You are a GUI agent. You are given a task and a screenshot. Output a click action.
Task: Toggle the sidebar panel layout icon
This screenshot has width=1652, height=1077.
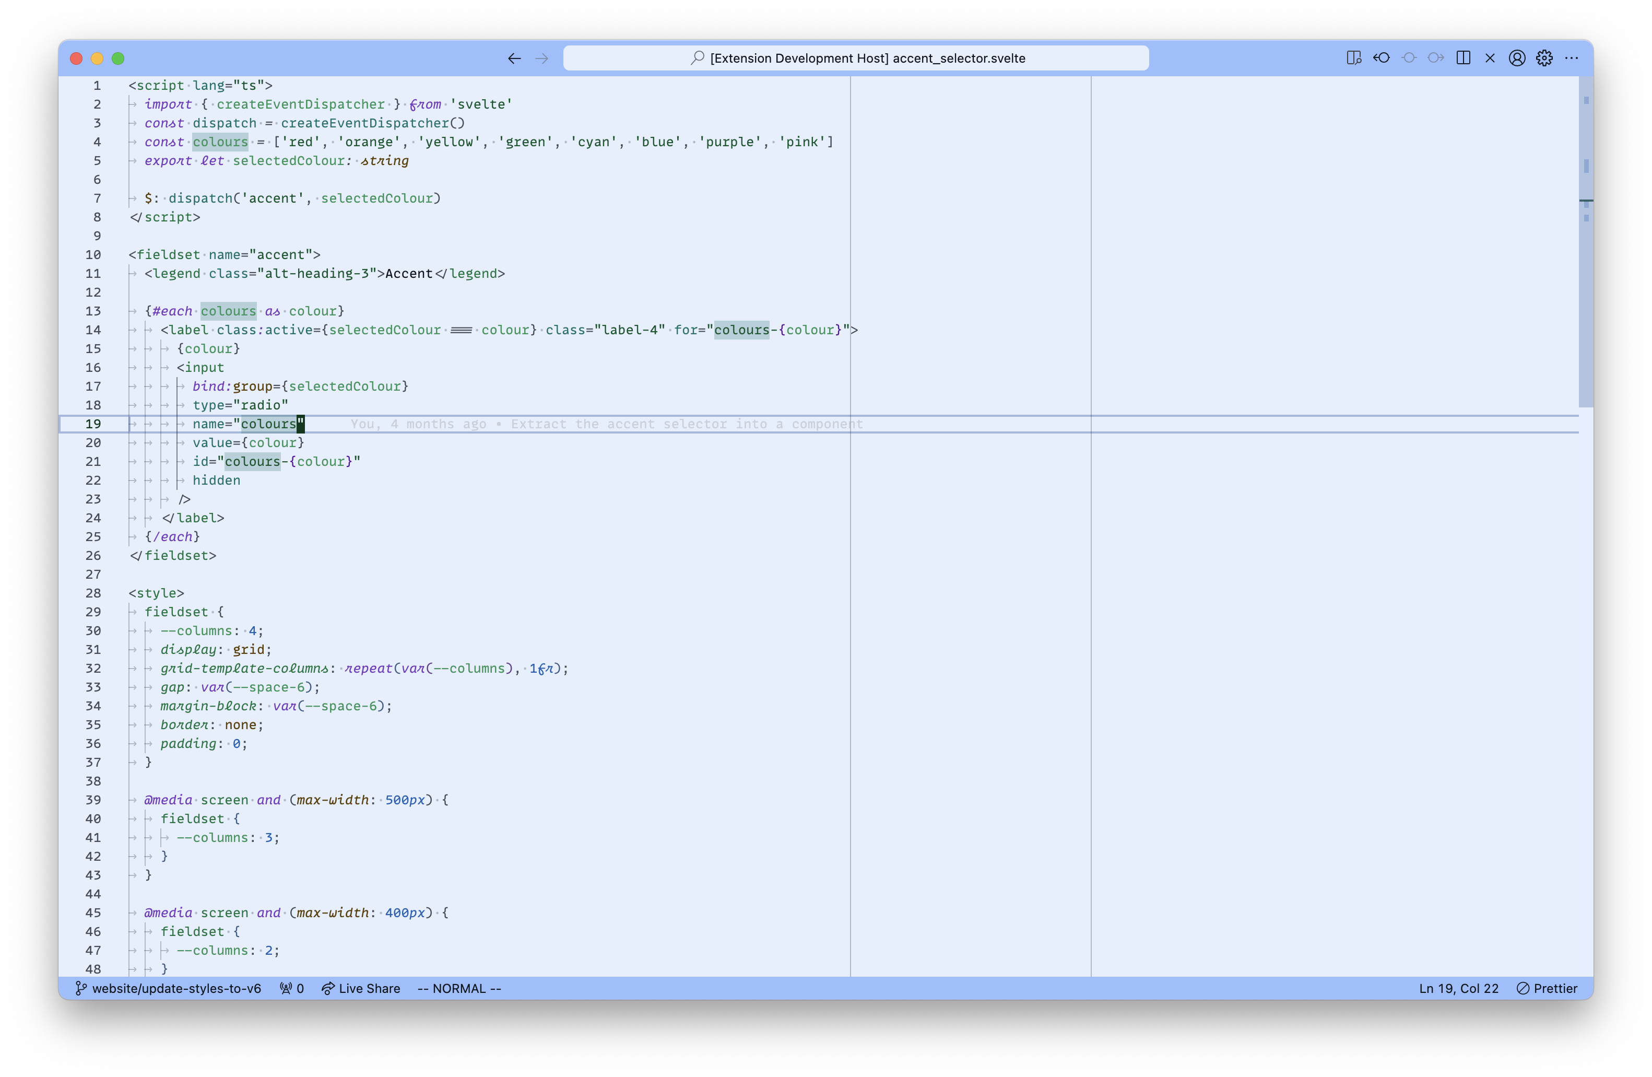1463,58
